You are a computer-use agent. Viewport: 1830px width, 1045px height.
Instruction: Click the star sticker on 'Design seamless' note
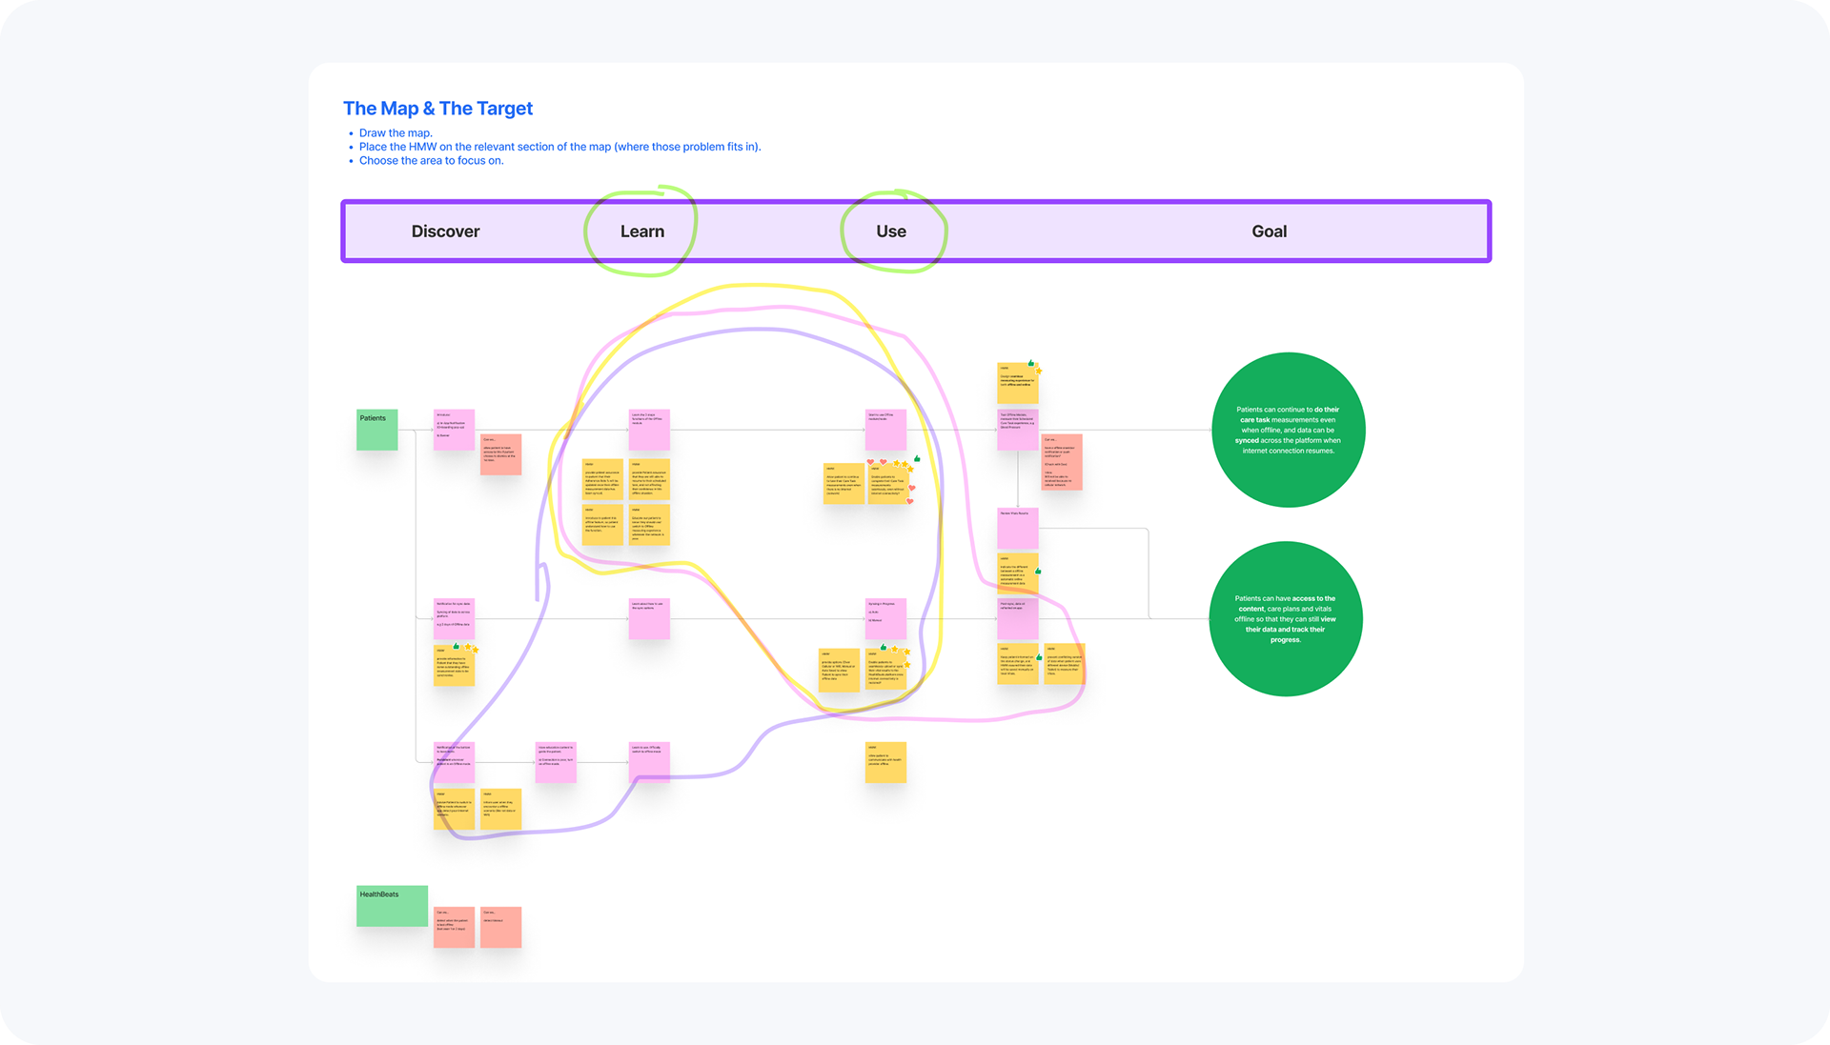pos(1039,371)
